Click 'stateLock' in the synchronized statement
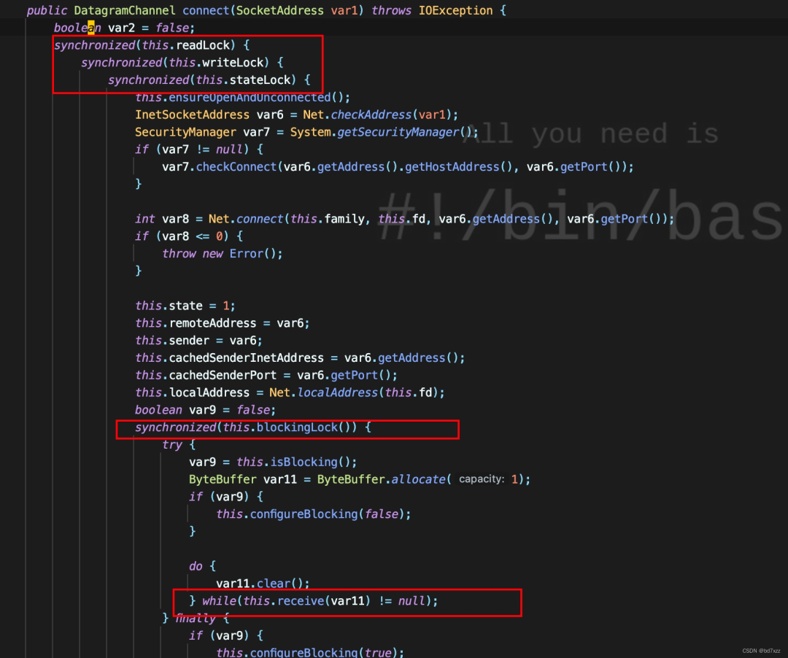Viewport: 788px width, 658px height. (x=260, y=80)
